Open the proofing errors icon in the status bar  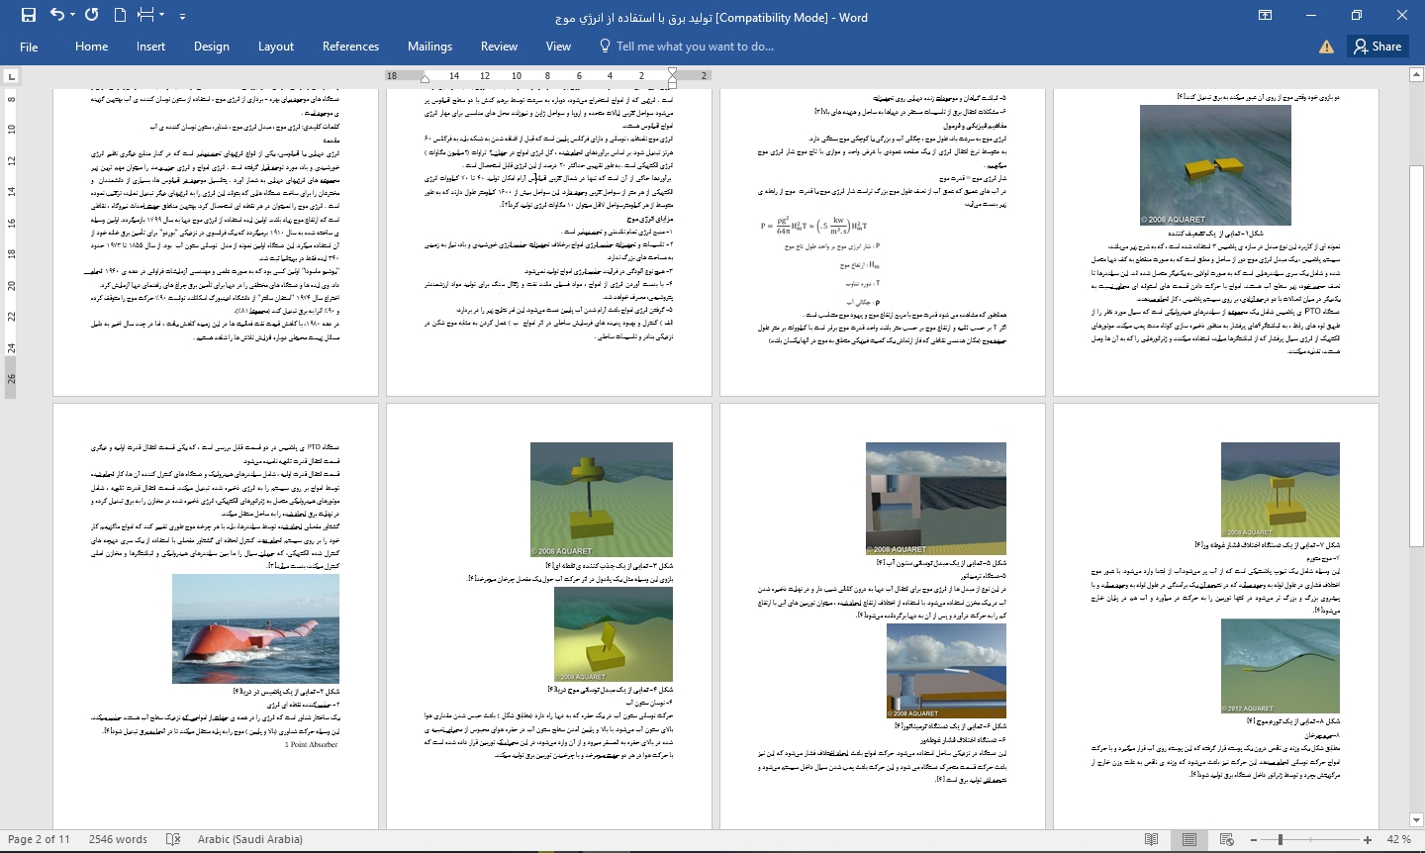coord(173,839)
